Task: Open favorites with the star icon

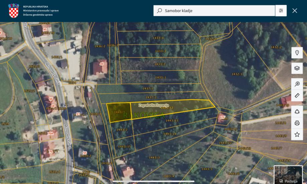Action: [x=297, y=134]
